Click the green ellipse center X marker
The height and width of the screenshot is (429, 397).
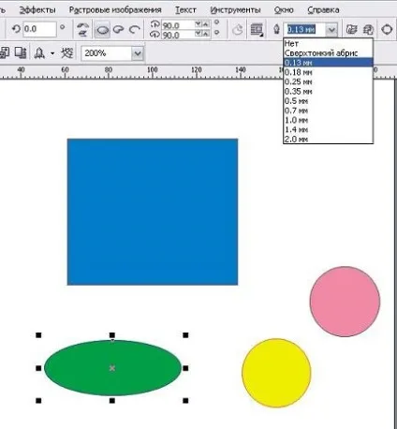pyautogui.click(x=112, y=368)
